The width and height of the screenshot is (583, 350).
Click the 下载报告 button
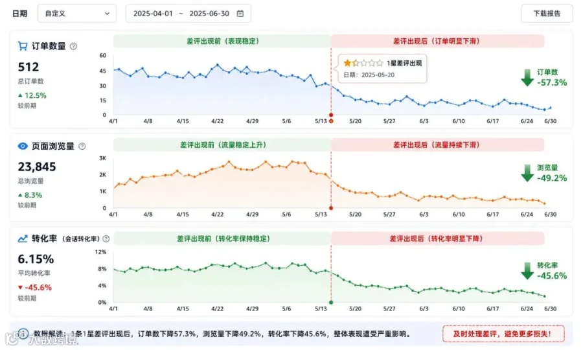click(x=547, y=14)
